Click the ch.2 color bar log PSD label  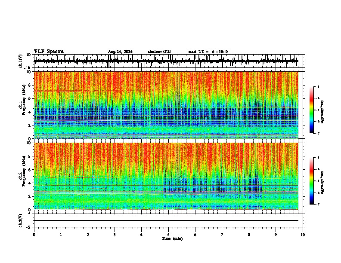(322, 183)
